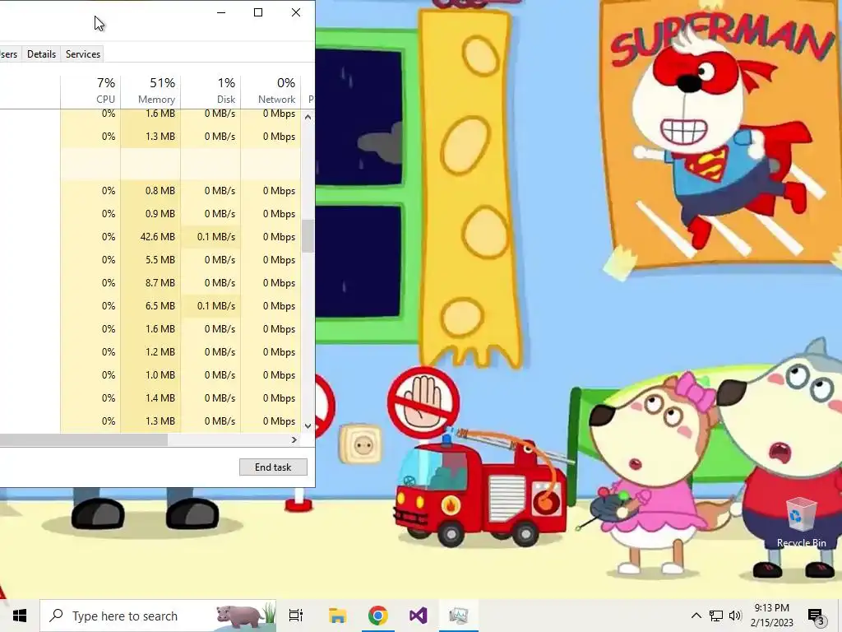Open Google Chrome from the taskbar
Viewport: 842px width, 632px height.
[x=377, y=616]
